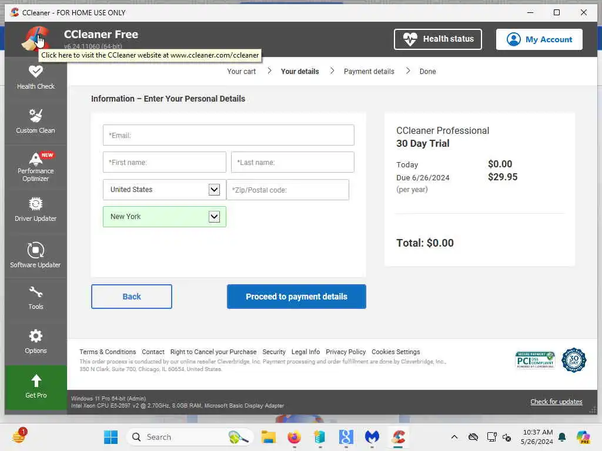Click the heart icon on Health status
Image resolution: width=602 pixels, height=451 pixels.
[410, 39]
